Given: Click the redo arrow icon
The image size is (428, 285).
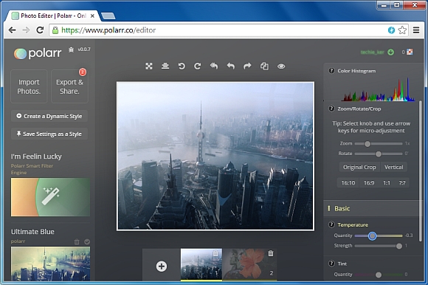Looking at the screenshot, I should [247, 66].
